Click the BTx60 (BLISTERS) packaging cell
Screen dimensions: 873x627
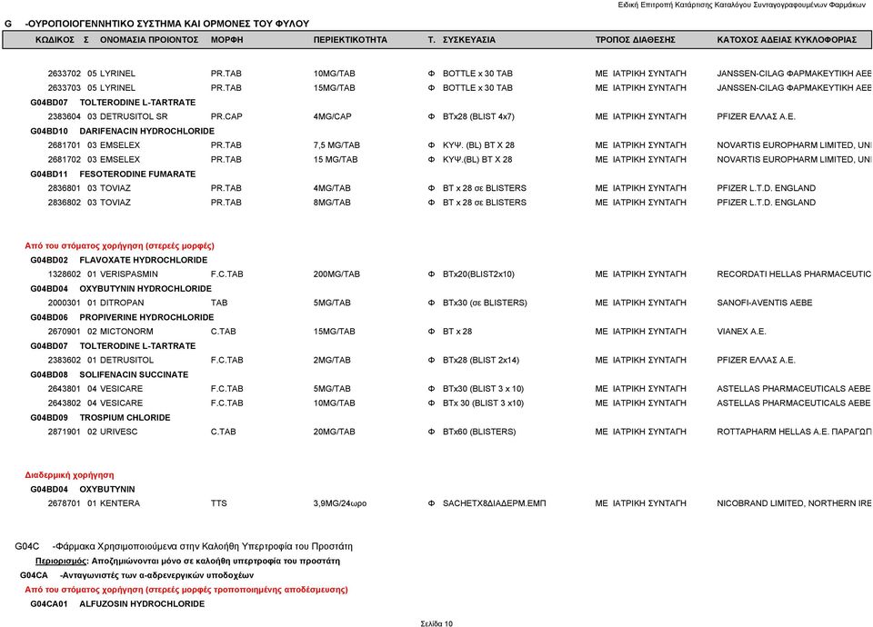(x=479, y=432)
